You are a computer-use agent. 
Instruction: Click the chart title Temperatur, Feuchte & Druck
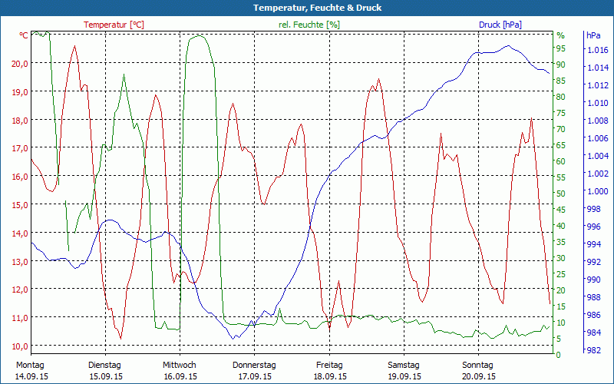click(307, 8)
